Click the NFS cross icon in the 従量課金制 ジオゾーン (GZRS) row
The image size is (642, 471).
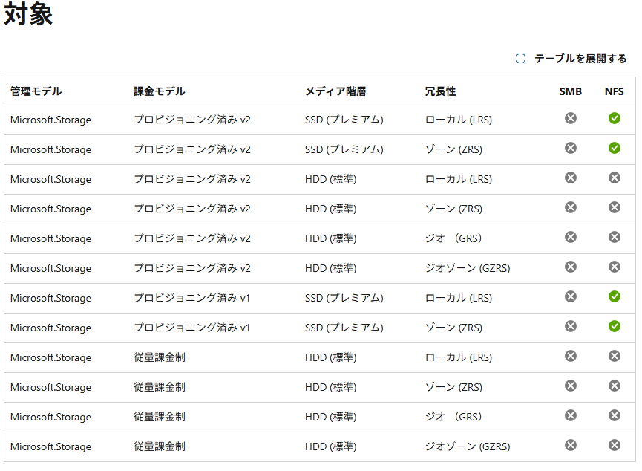pos(614,445)
